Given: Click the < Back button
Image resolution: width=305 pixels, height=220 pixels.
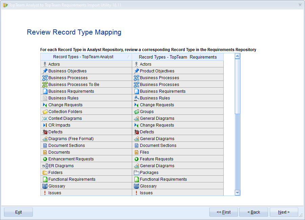Looking at the screenshot, I should (253, 212).
